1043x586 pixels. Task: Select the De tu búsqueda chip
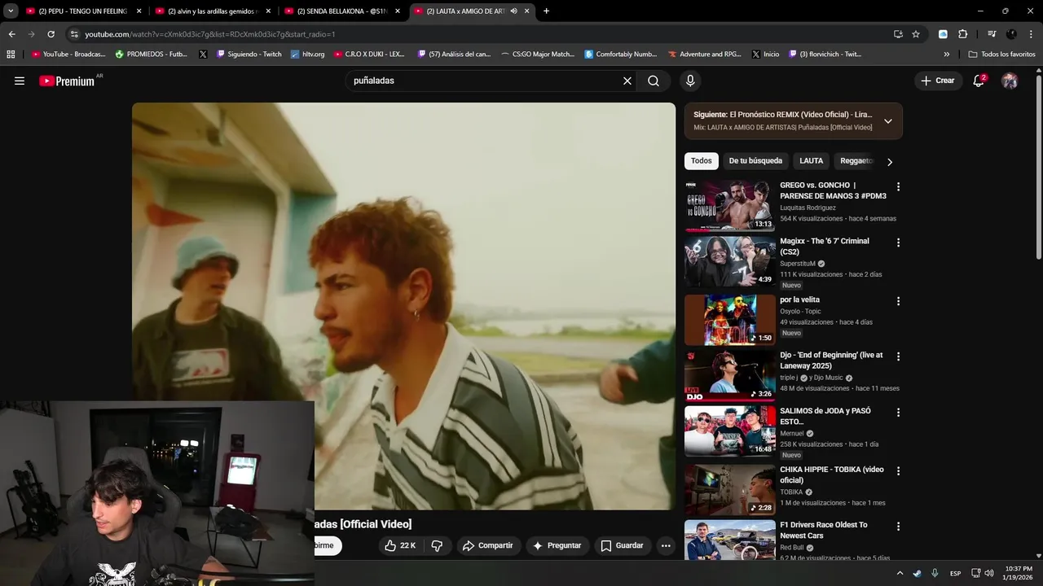coord(755,161)
